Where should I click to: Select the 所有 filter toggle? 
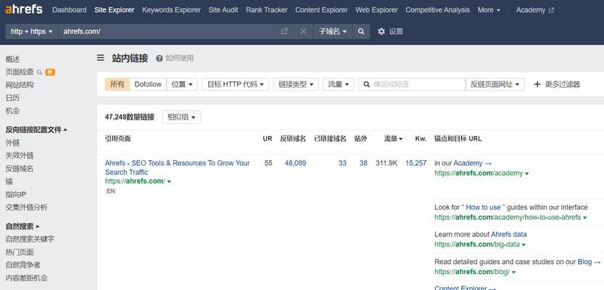tap(117, 84)
